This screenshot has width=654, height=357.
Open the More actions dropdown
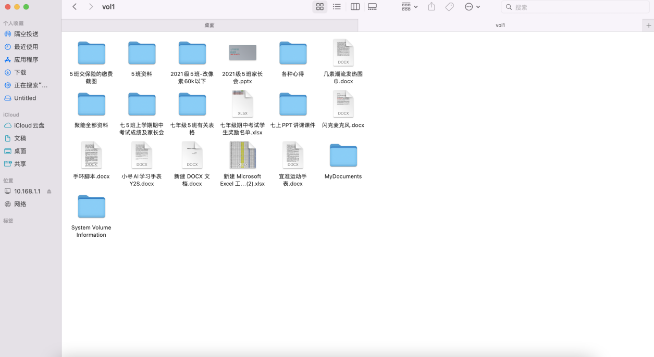[x=472, y=7]
